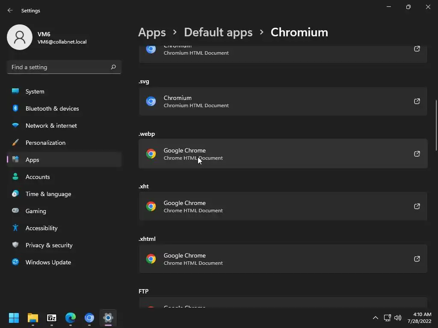Image resolution: width=438 pixels, height=328 pixels.
Task: Open System settings
Action: pyautogui.click(x=64, y=91)
